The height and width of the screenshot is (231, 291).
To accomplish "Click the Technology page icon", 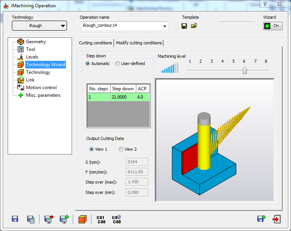I will [20, 72].
